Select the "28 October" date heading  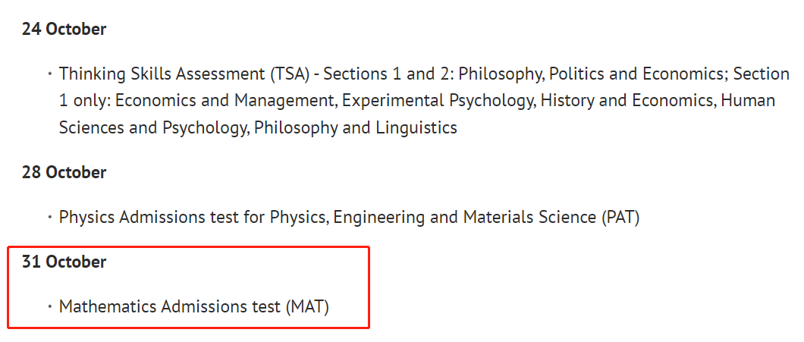[x=64, y=173]
